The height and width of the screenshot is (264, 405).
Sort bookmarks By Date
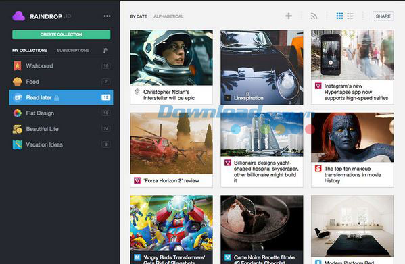(x=139, y=16)
